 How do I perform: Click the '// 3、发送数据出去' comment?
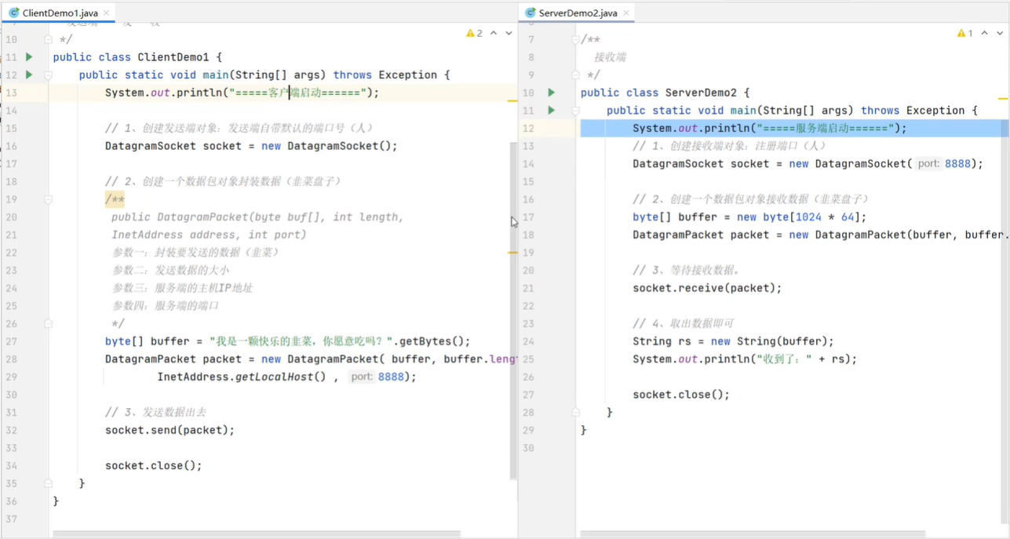[x=155, y=413]
